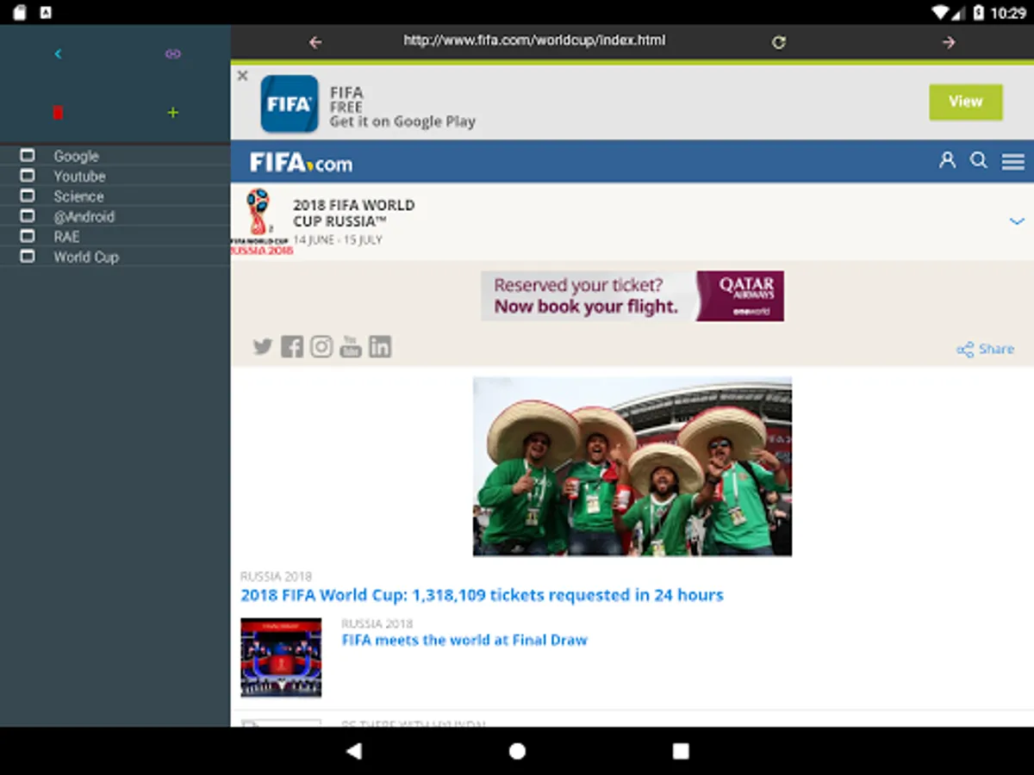
Task: Open the FIFA Facebook page icon
Action: [x=292, y=346]
